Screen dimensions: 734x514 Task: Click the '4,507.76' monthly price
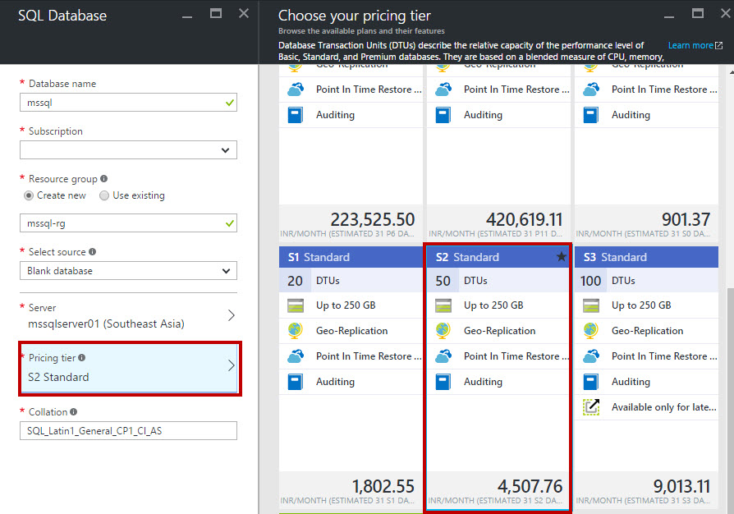tap(530, 486)
